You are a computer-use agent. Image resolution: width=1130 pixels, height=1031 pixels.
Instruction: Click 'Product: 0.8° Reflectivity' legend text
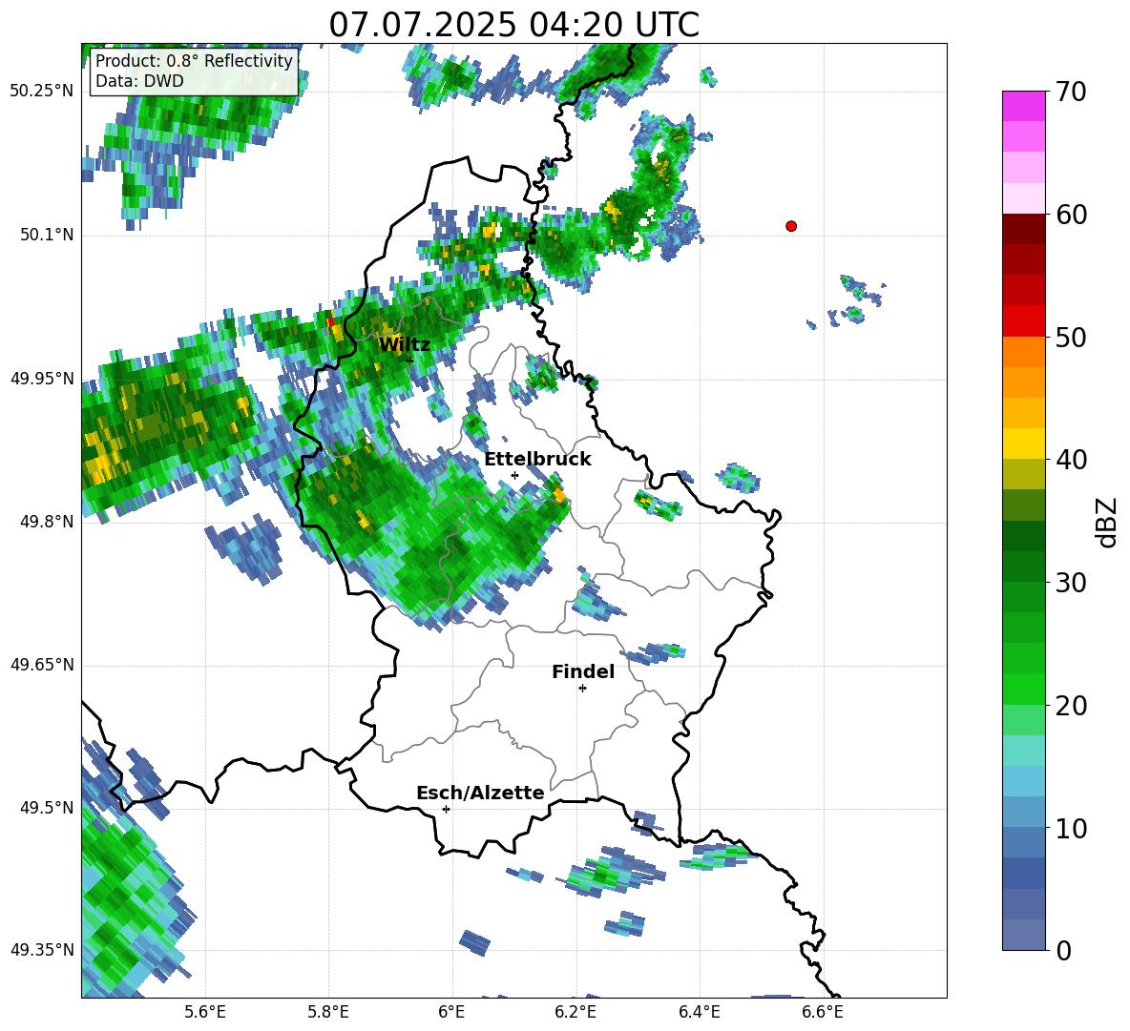coord(194,60)
